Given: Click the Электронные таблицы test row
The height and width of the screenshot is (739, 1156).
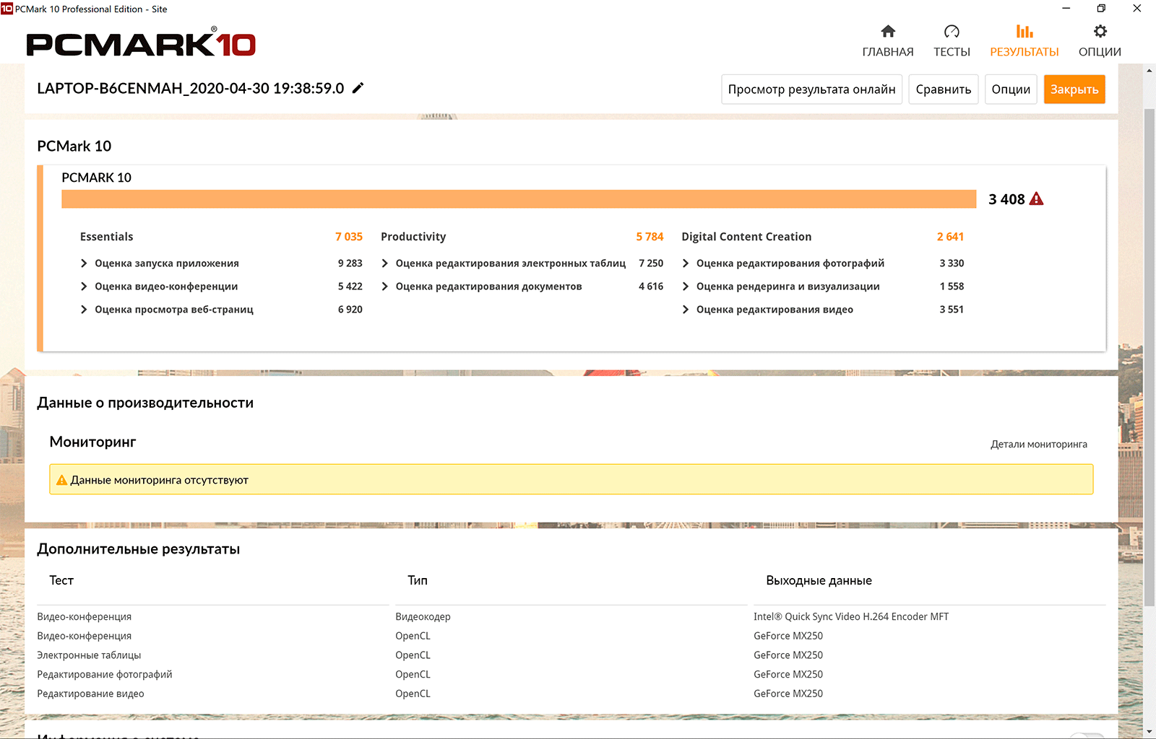Looking at the screenshot, I should pos(89,655).
